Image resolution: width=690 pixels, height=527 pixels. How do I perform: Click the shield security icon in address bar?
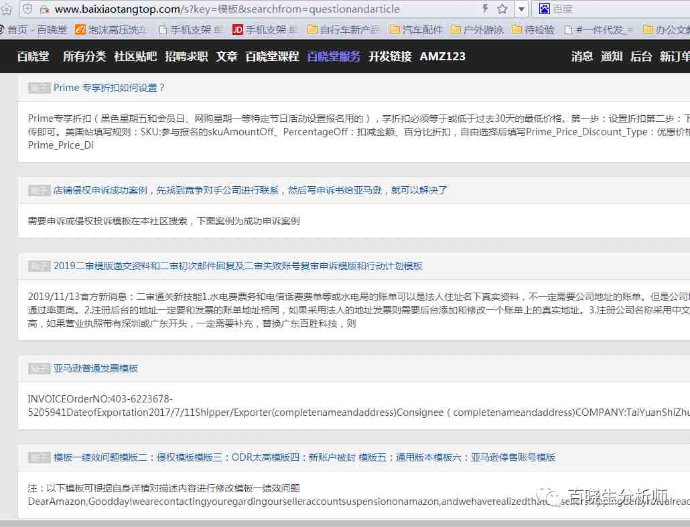point(27,9)
